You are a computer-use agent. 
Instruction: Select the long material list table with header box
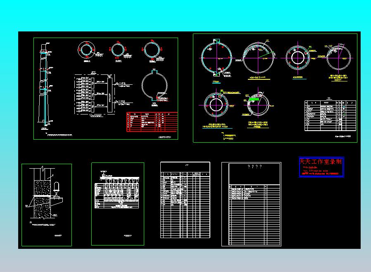185,200
